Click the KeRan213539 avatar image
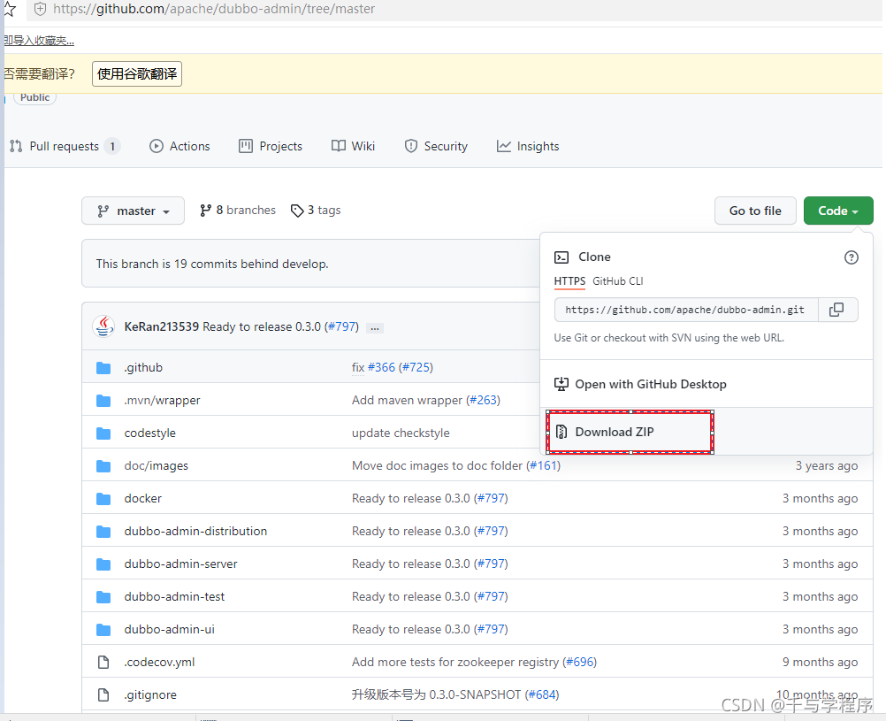The image size is (886, 721). pyautogui.click(x=104, y=326)
